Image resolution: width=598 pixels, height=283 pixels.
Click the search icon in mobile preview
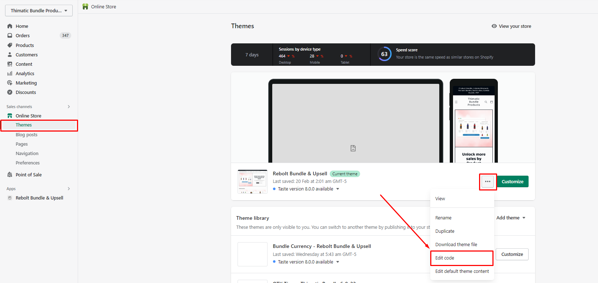click(486, 102)
